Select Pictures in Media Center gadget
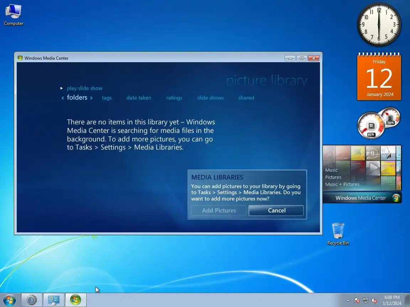Image resolution: width=410 pixels, height=307 pixels. coord(333,177)
